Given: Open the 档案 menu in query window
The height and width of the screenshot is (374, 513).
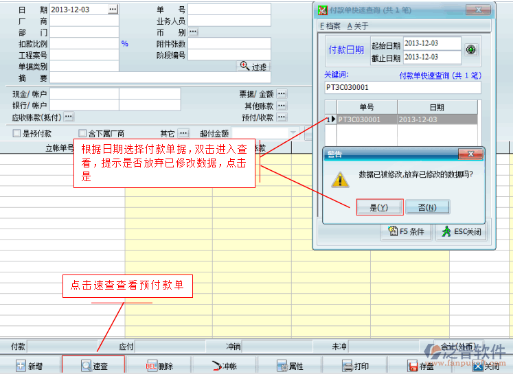Looking at the screenshot, I should [x=330, y=25].
